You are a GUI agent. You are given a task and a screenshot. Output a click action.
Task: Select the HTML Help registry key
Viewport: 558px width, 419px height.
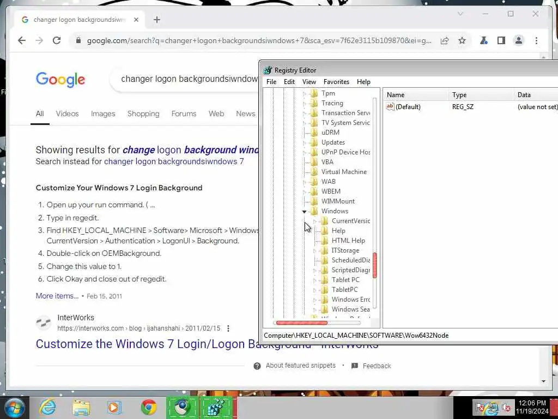click(x=348, y=241)
